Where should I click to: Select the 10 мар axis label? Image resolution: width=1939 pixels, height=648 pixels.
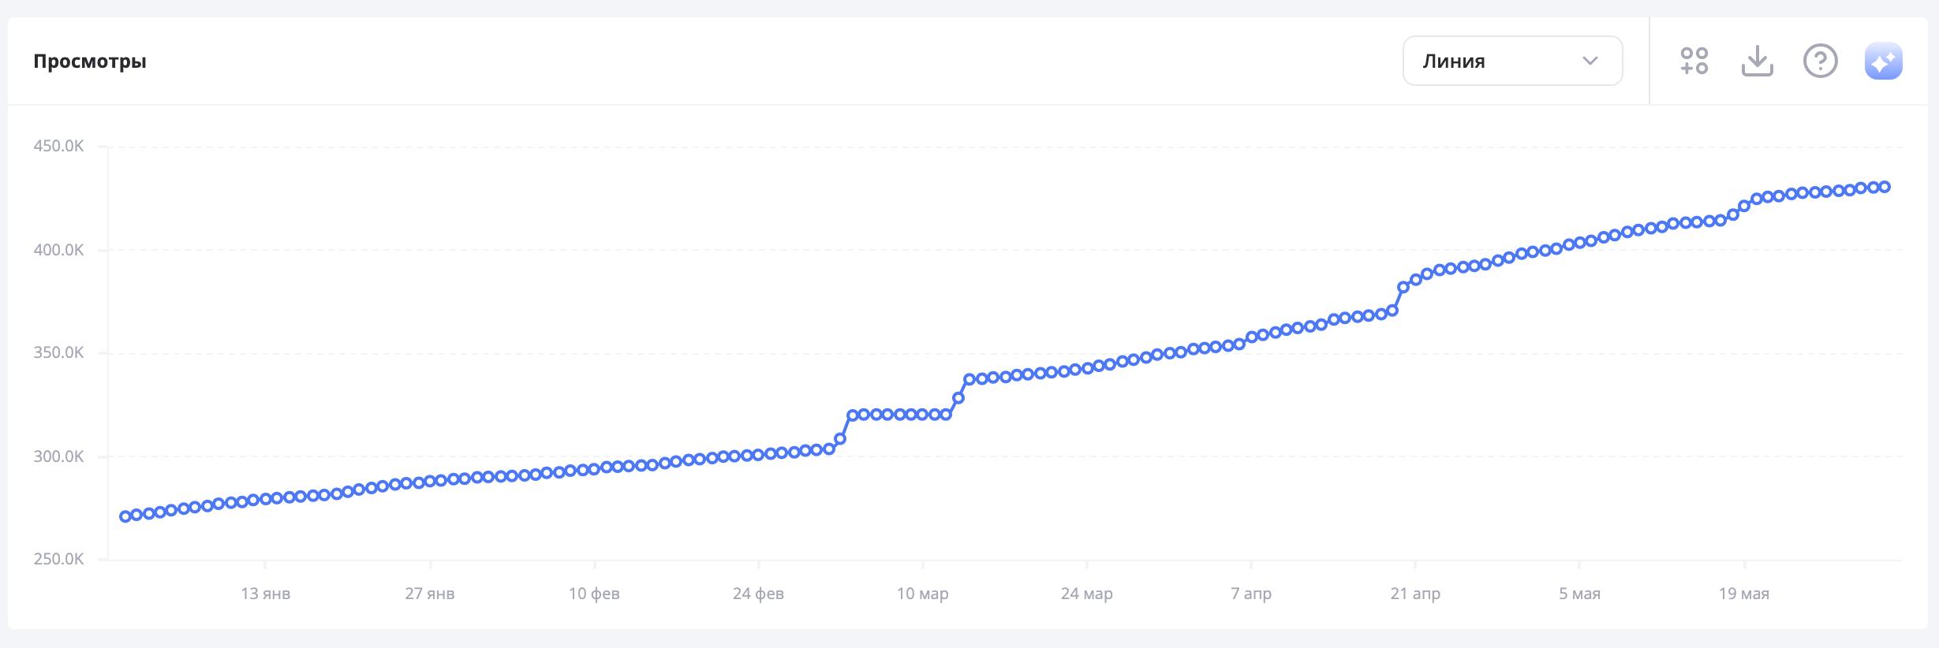[922, 594]
